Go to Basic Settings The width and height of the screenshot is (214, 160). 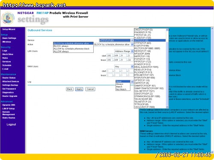coord(9,38)
